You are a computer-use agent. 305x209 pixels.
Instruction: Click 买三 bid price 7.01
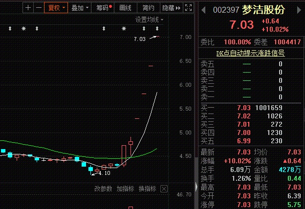click(244, 124)
